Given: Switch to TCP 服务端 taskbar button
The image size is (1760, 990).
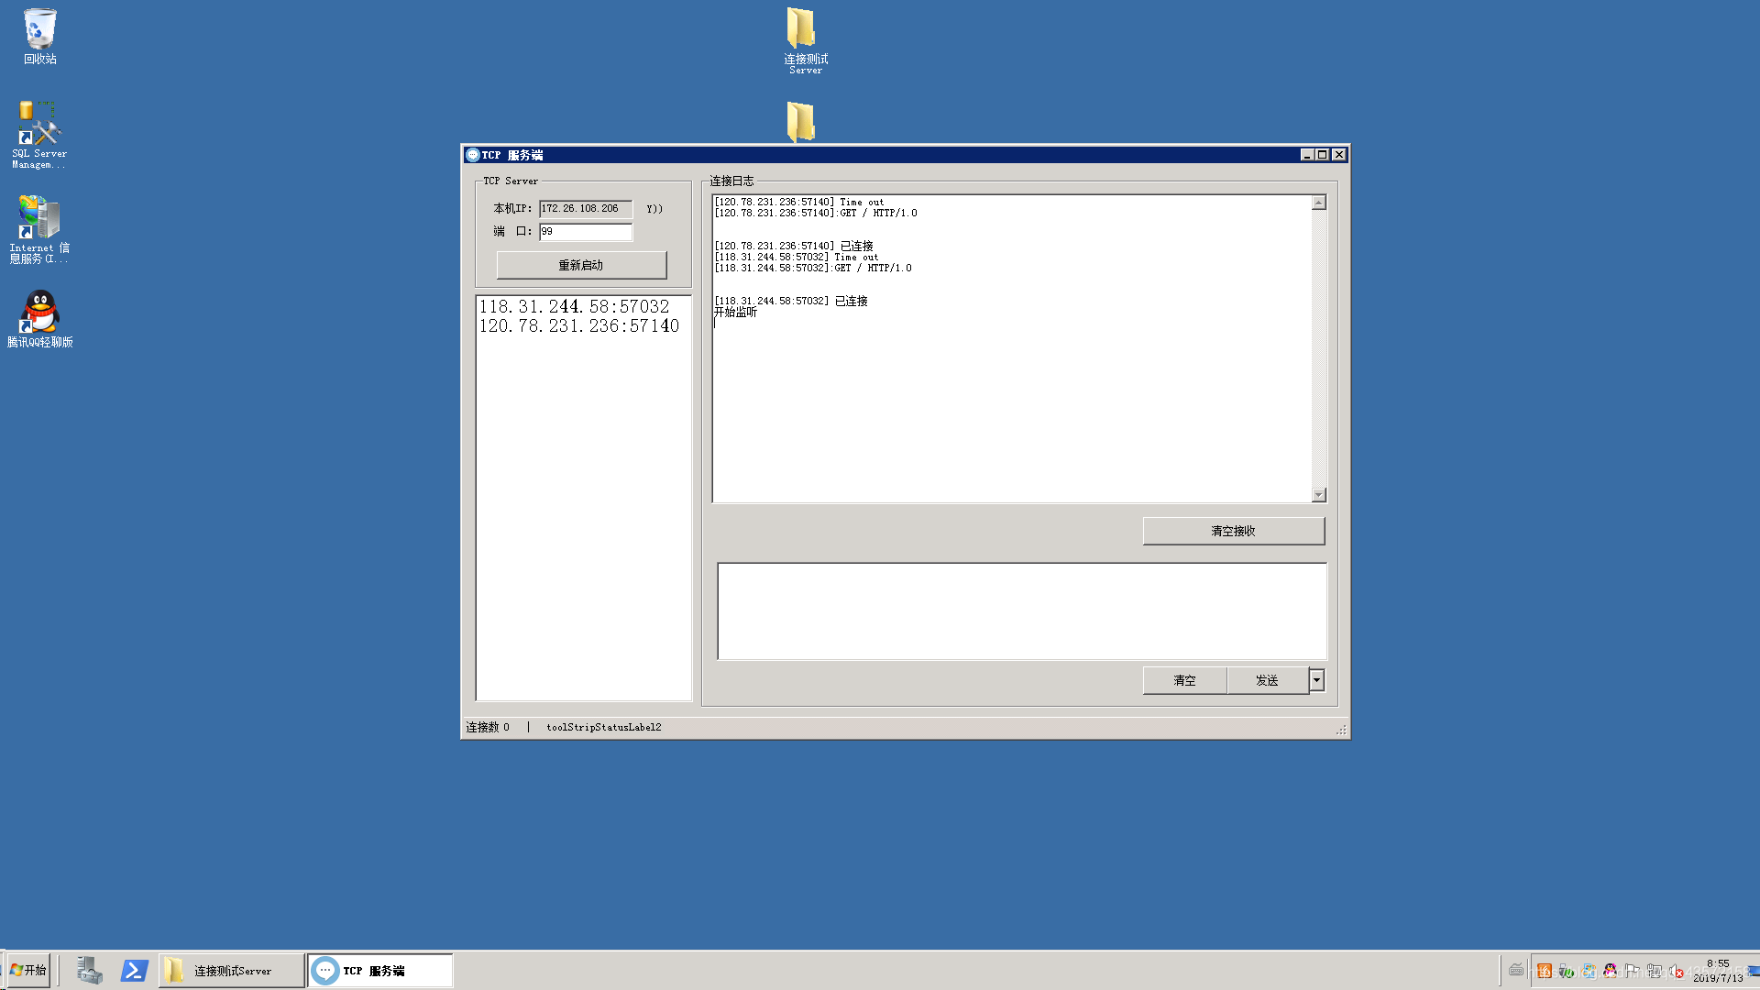Looking at the screenshot, I should 379,970.
